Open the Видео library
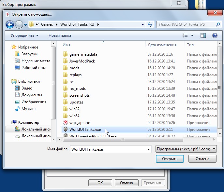The width and height of the screenshot is (224, 192). (27, 88)
